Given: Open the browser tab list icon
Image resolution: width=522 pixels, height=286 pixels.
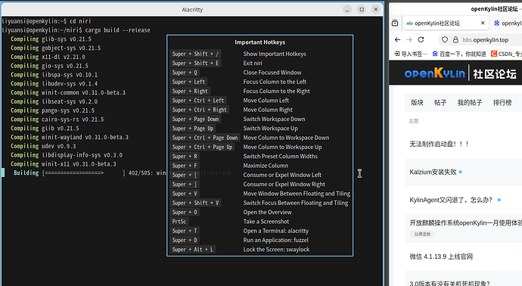Looking at the screenshot, I should click(395, 23).
